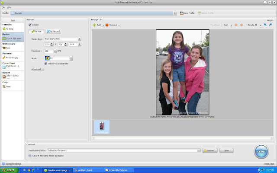The image size is (277, 173).
Task: Click the Advanced >> link
Action: click(38, 69)
